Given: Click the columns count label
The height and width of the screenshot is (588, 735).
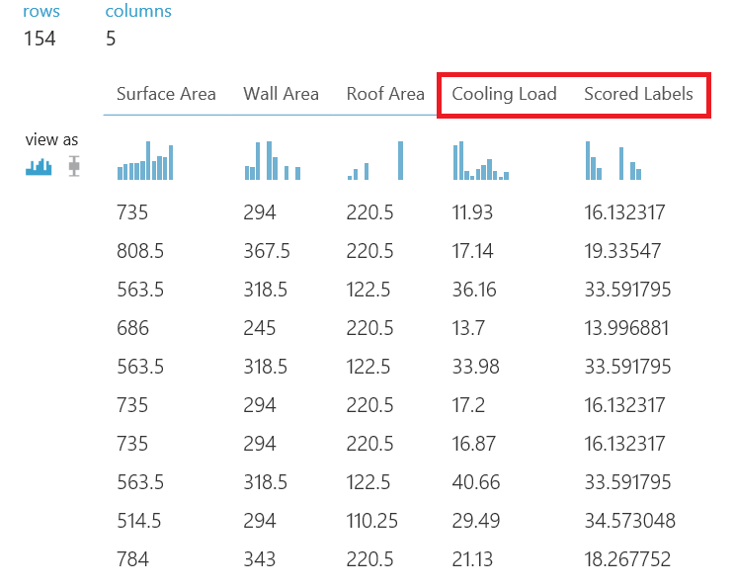Looking at the screenshot, I should point(138,12).
